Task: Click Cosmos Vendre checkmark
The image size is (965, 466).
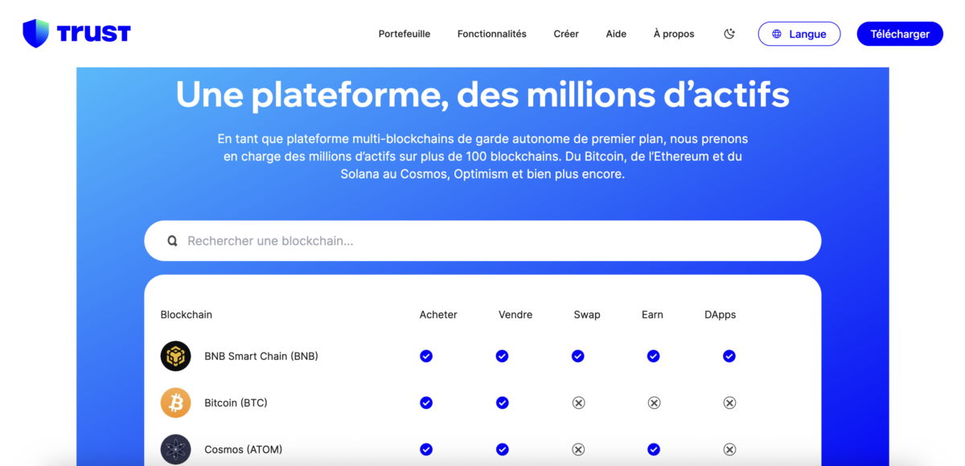Action: point(502,449)
